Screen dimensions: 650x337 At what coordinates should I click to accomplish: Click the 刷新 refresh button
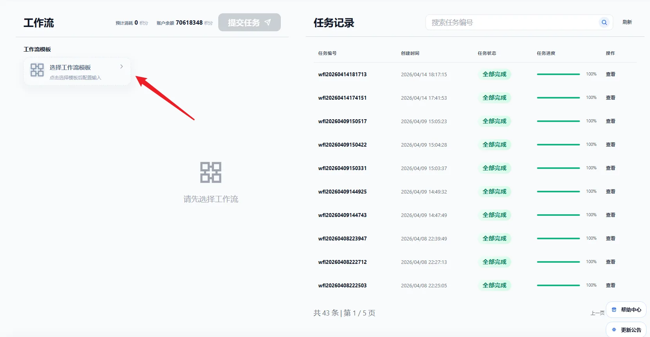click(x=627, y=22)
